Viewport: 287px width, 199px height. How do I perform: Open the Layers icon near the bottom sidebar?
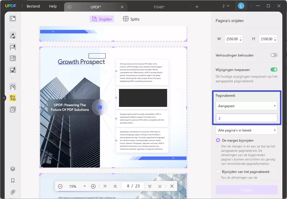(12, 169)
